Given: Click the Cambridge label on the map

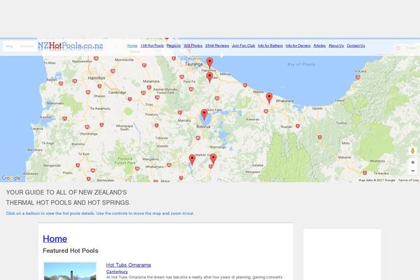Looking at the screenshot, I should [x=117, y=92].
